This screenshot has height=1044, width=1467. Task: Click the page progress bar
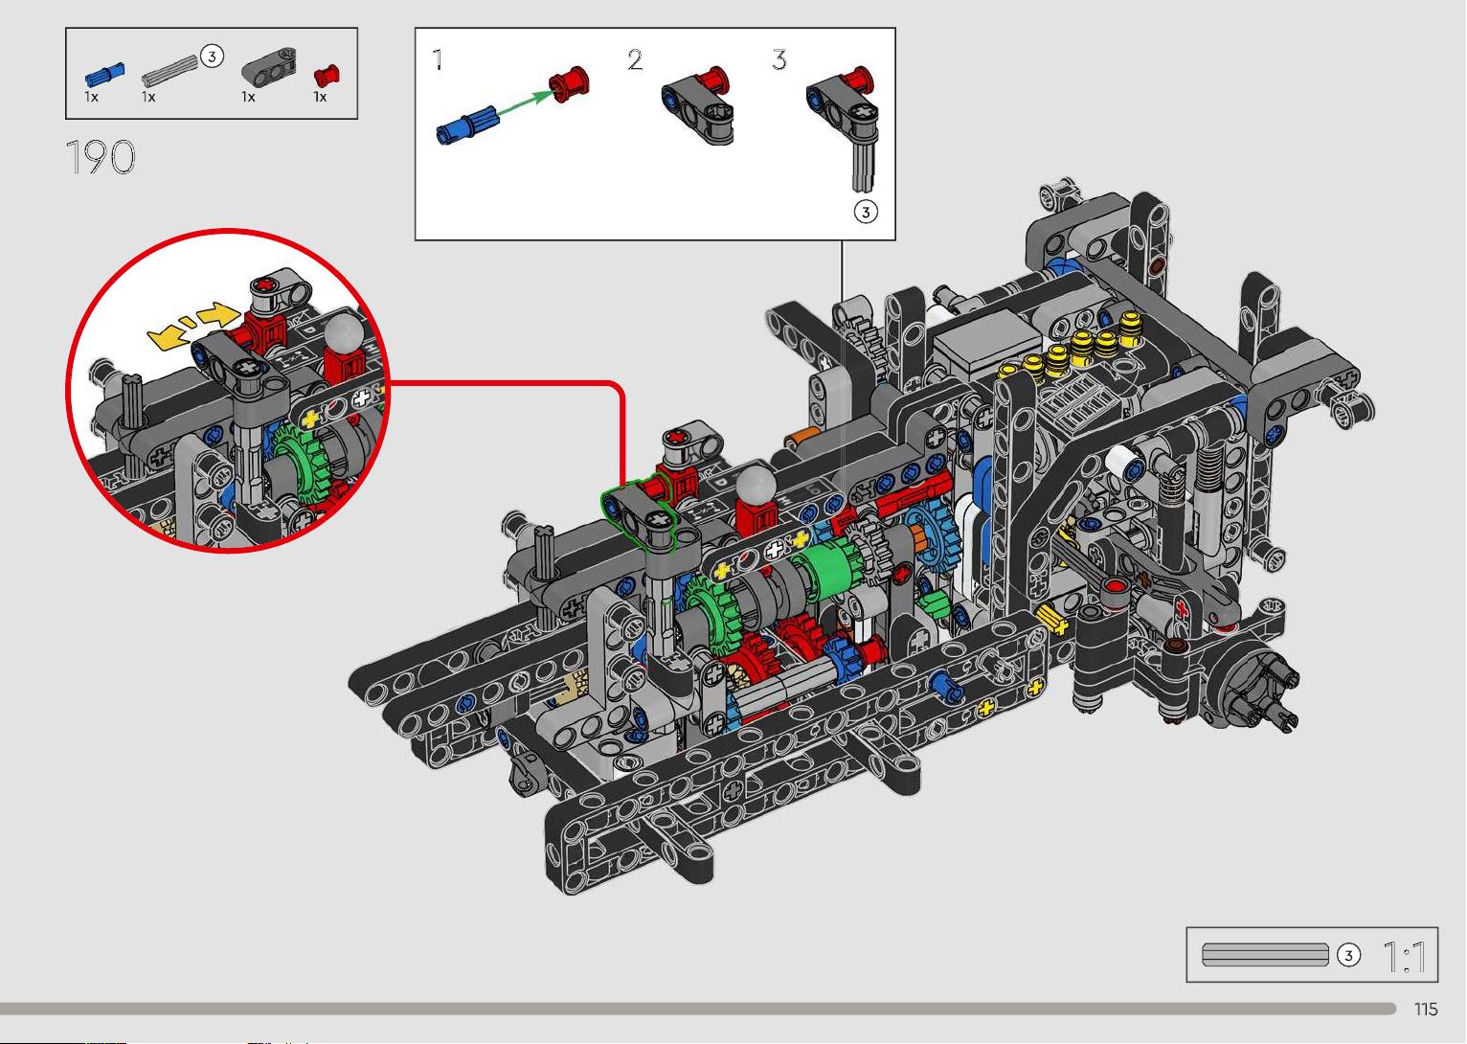[698, 1009]
